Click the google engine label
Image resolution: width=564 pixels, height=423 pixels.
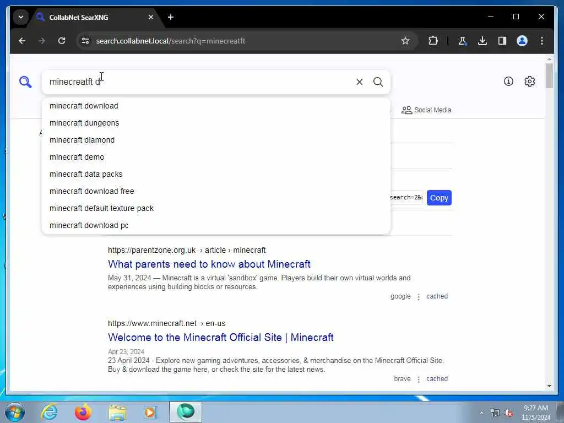(x=400, y=296)
